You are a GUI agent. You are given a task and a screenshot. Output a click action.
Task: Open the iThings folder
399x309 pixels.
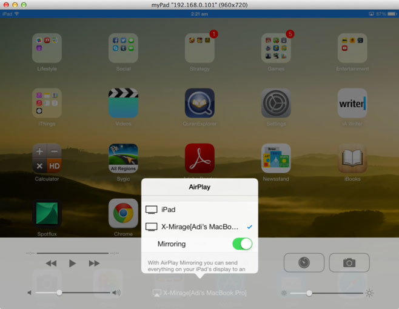tap(47, 103)
